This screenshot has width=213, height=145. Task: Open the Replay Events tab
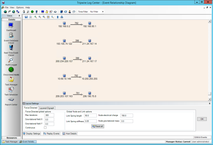point(52,134)
